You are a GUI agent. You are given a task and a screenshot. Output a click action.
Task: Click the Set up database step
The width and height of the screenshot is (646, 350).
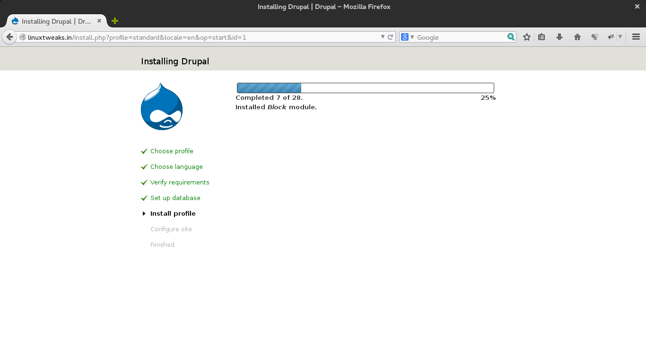175,198
